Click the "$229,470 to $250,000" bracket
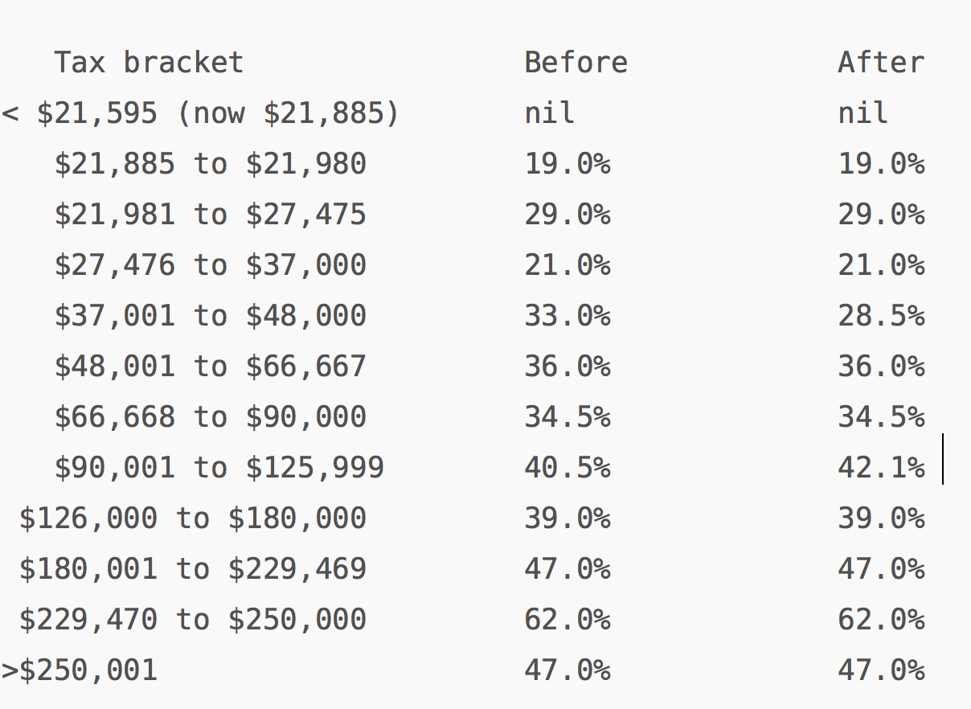Screen dimensions: 971x709 193,620
